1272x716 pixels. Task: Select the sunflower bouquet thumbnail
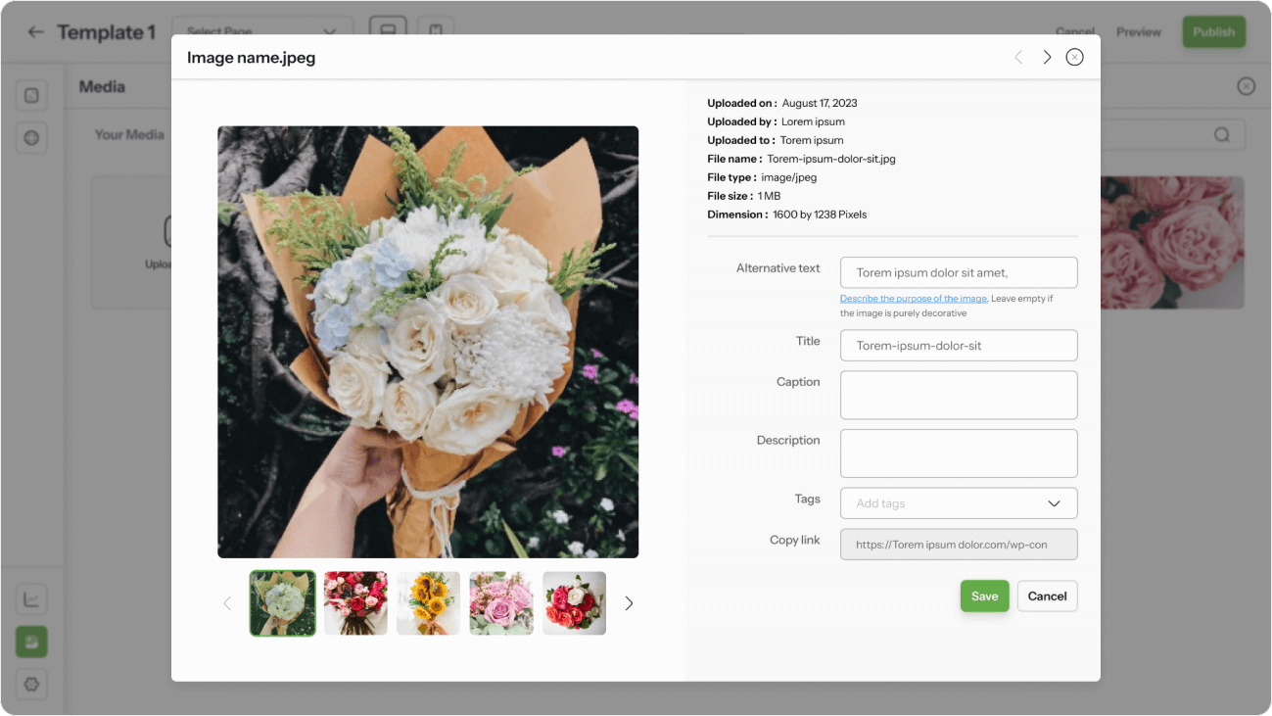[x=428, y=603]
